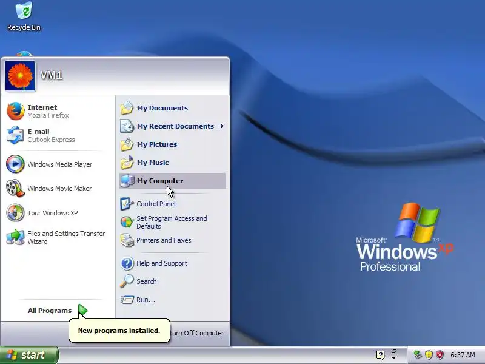Dismiss the "New programs installed" balloon

[x=119, y=331]
